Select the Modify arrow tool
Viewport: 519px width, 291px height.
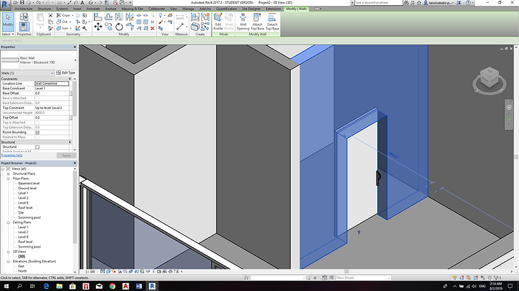(8, 20)
